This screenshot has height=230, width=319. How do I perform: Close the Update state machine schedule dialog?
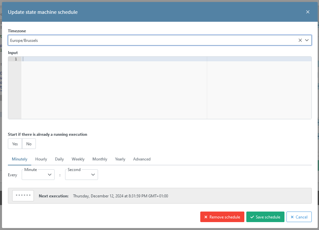[308, 12]
